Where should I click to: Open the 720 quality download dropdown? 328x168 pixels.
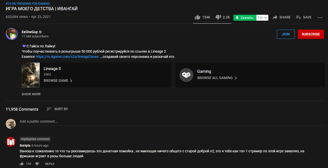coord(262,18)
